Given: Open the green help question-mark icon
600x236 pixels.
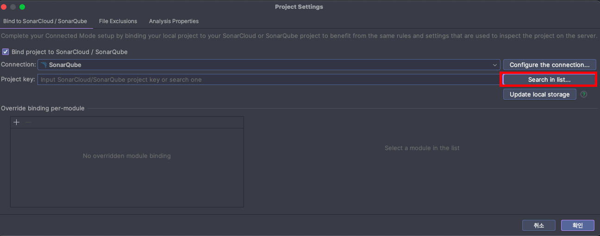Looking at the screenshot, I should [584, 94].
